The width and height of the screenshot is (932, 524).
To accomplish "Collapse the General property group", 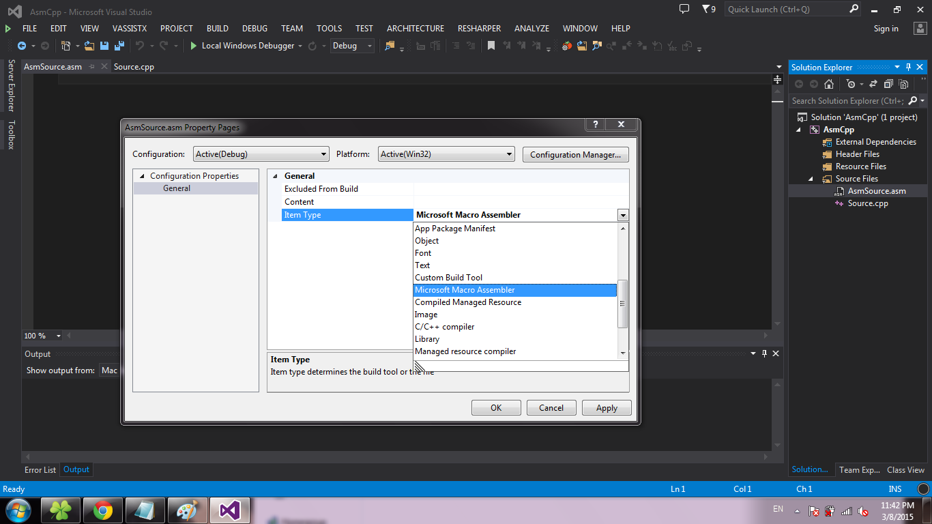I will (276, 176).
